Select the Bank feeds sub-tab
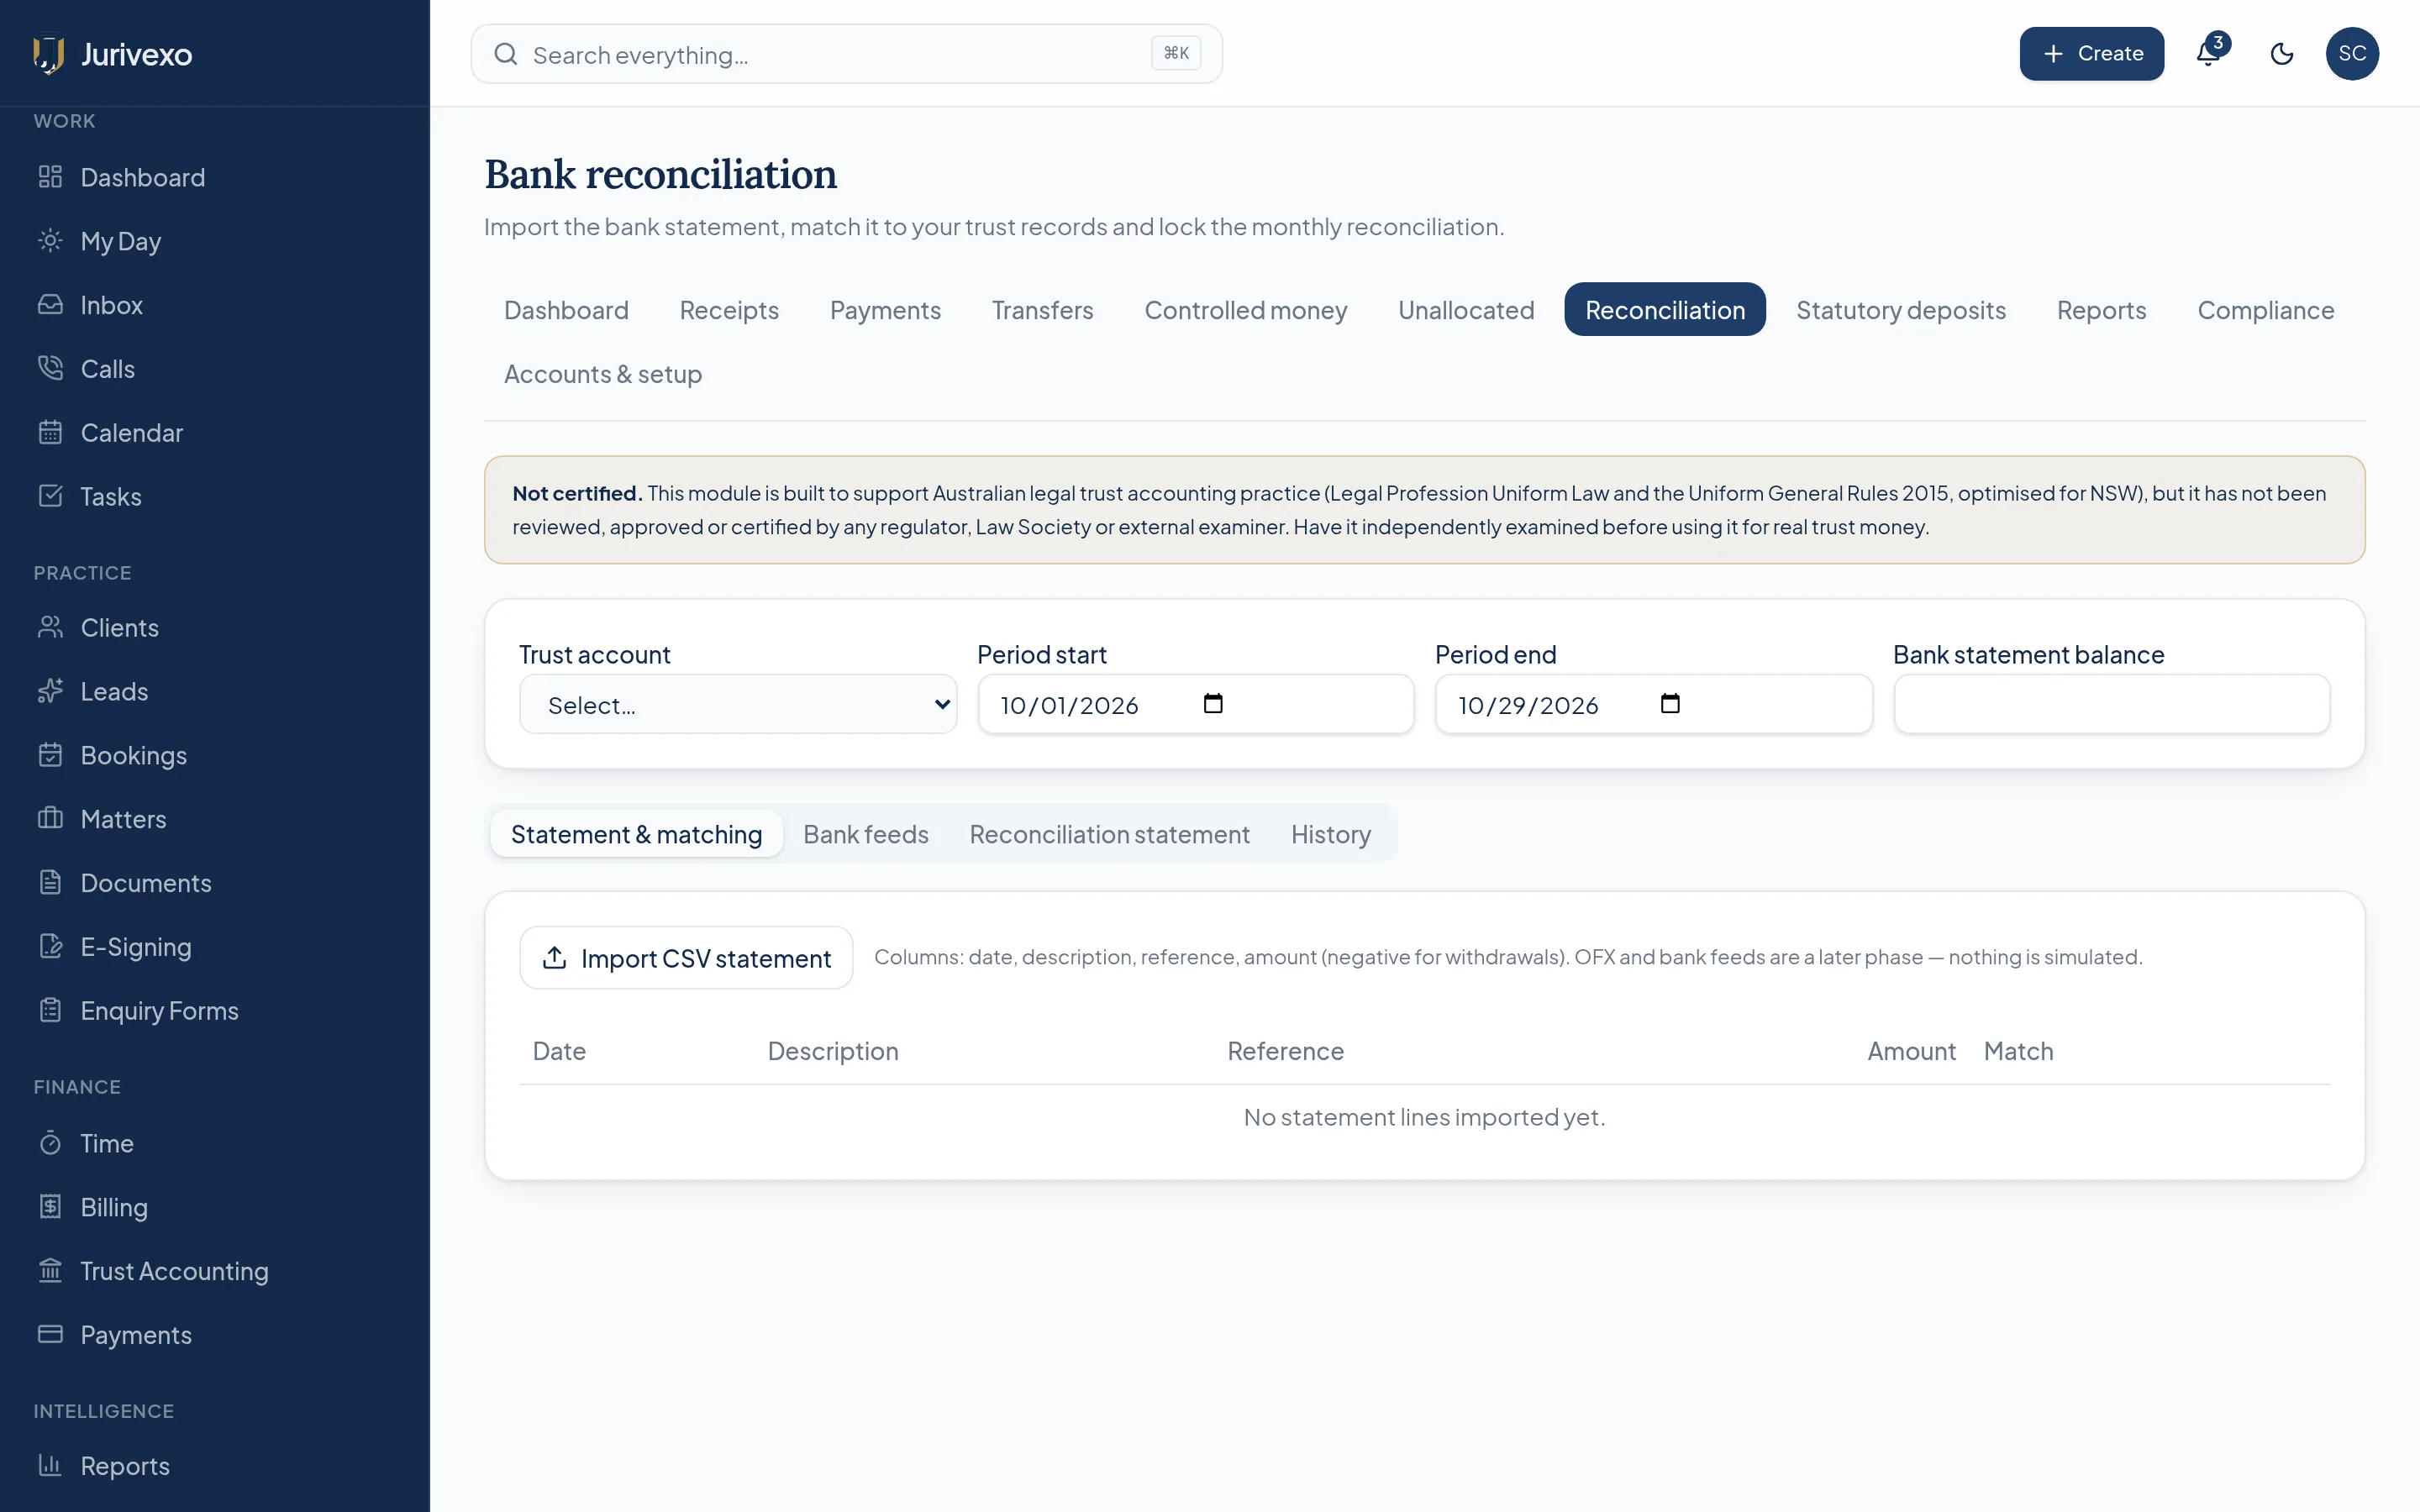Image resolution: width=2420 pixels, height=1512 pixels. click(x=866, y=834)
